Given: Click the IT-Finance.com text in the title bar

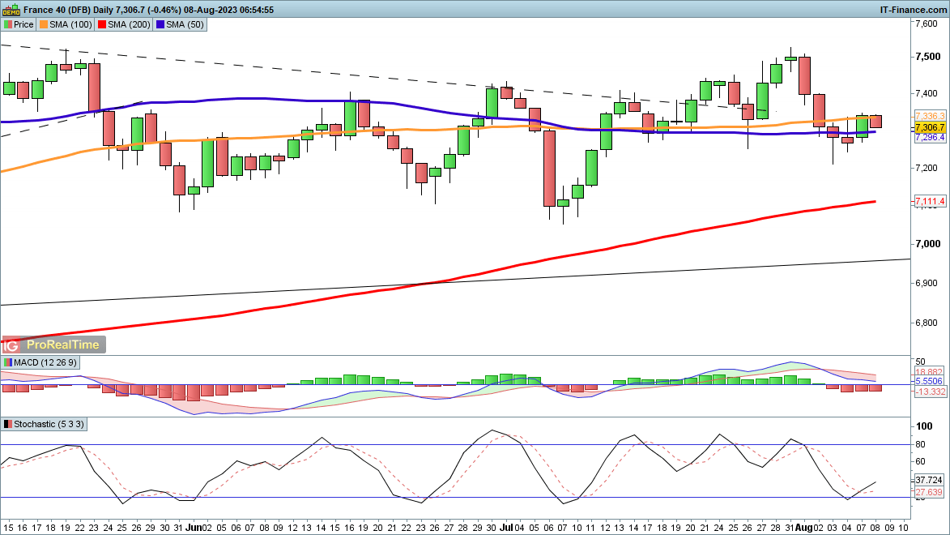Looking at the screenshot, I should (x=913, y=10).
